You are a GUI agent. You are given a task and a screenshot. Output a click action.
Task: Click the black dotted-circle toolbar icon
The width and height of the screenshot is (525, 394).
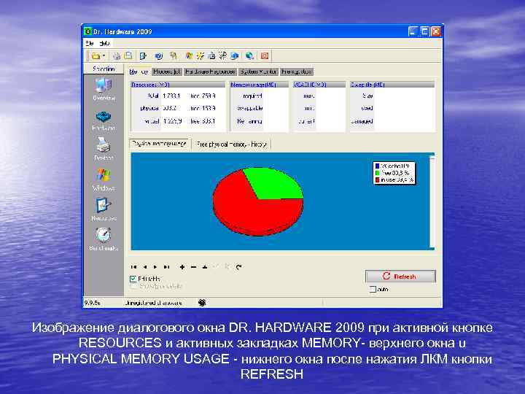pyautogui.click(x=222, y=55)
